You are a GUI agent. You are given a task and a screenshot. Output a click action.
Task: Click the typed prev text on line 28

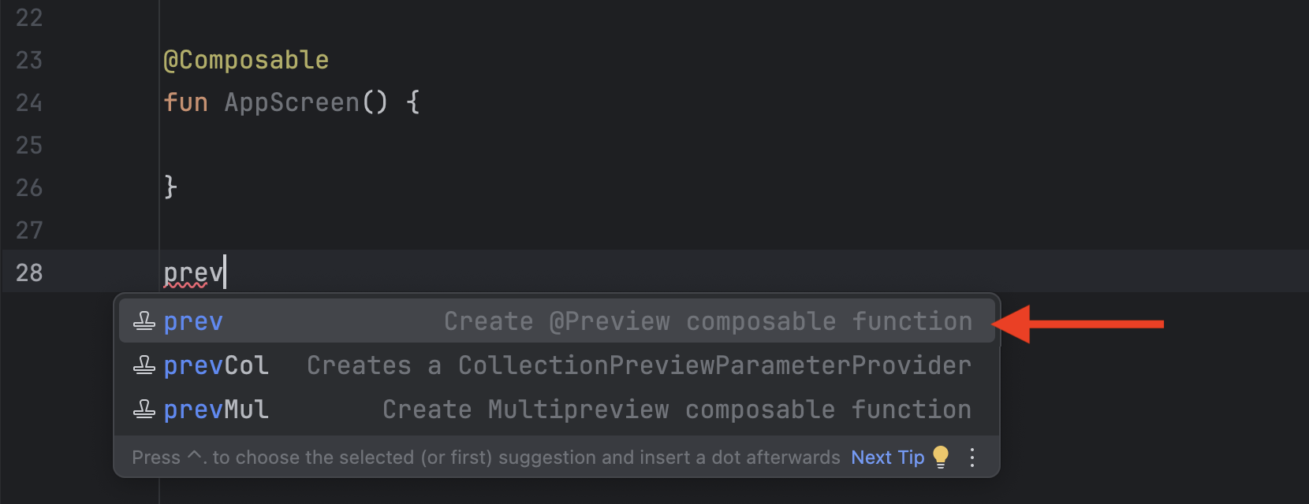[192, 272]
